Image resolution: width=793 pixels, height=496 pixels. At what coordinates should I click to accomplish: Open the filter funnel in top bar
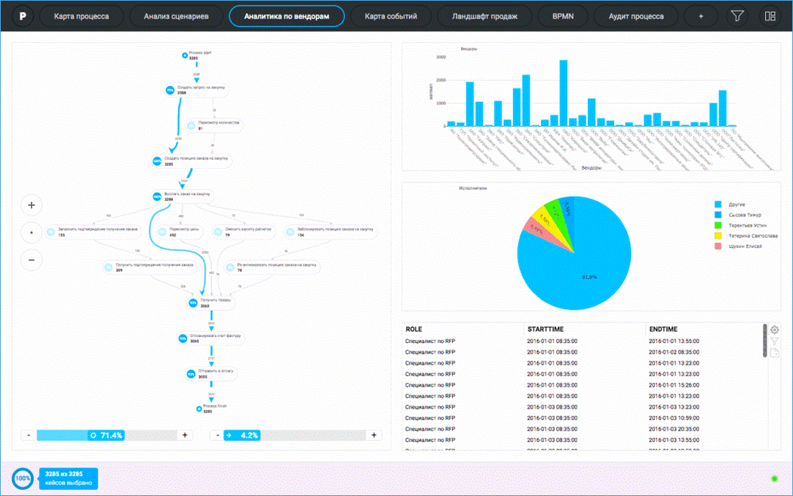pos(737,16)
